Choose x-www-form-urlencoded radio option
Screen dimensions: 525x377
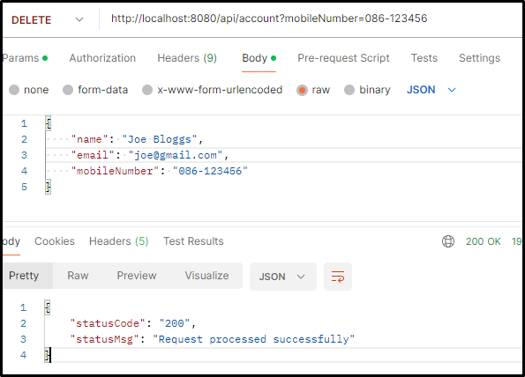click(x=147, y=90)
